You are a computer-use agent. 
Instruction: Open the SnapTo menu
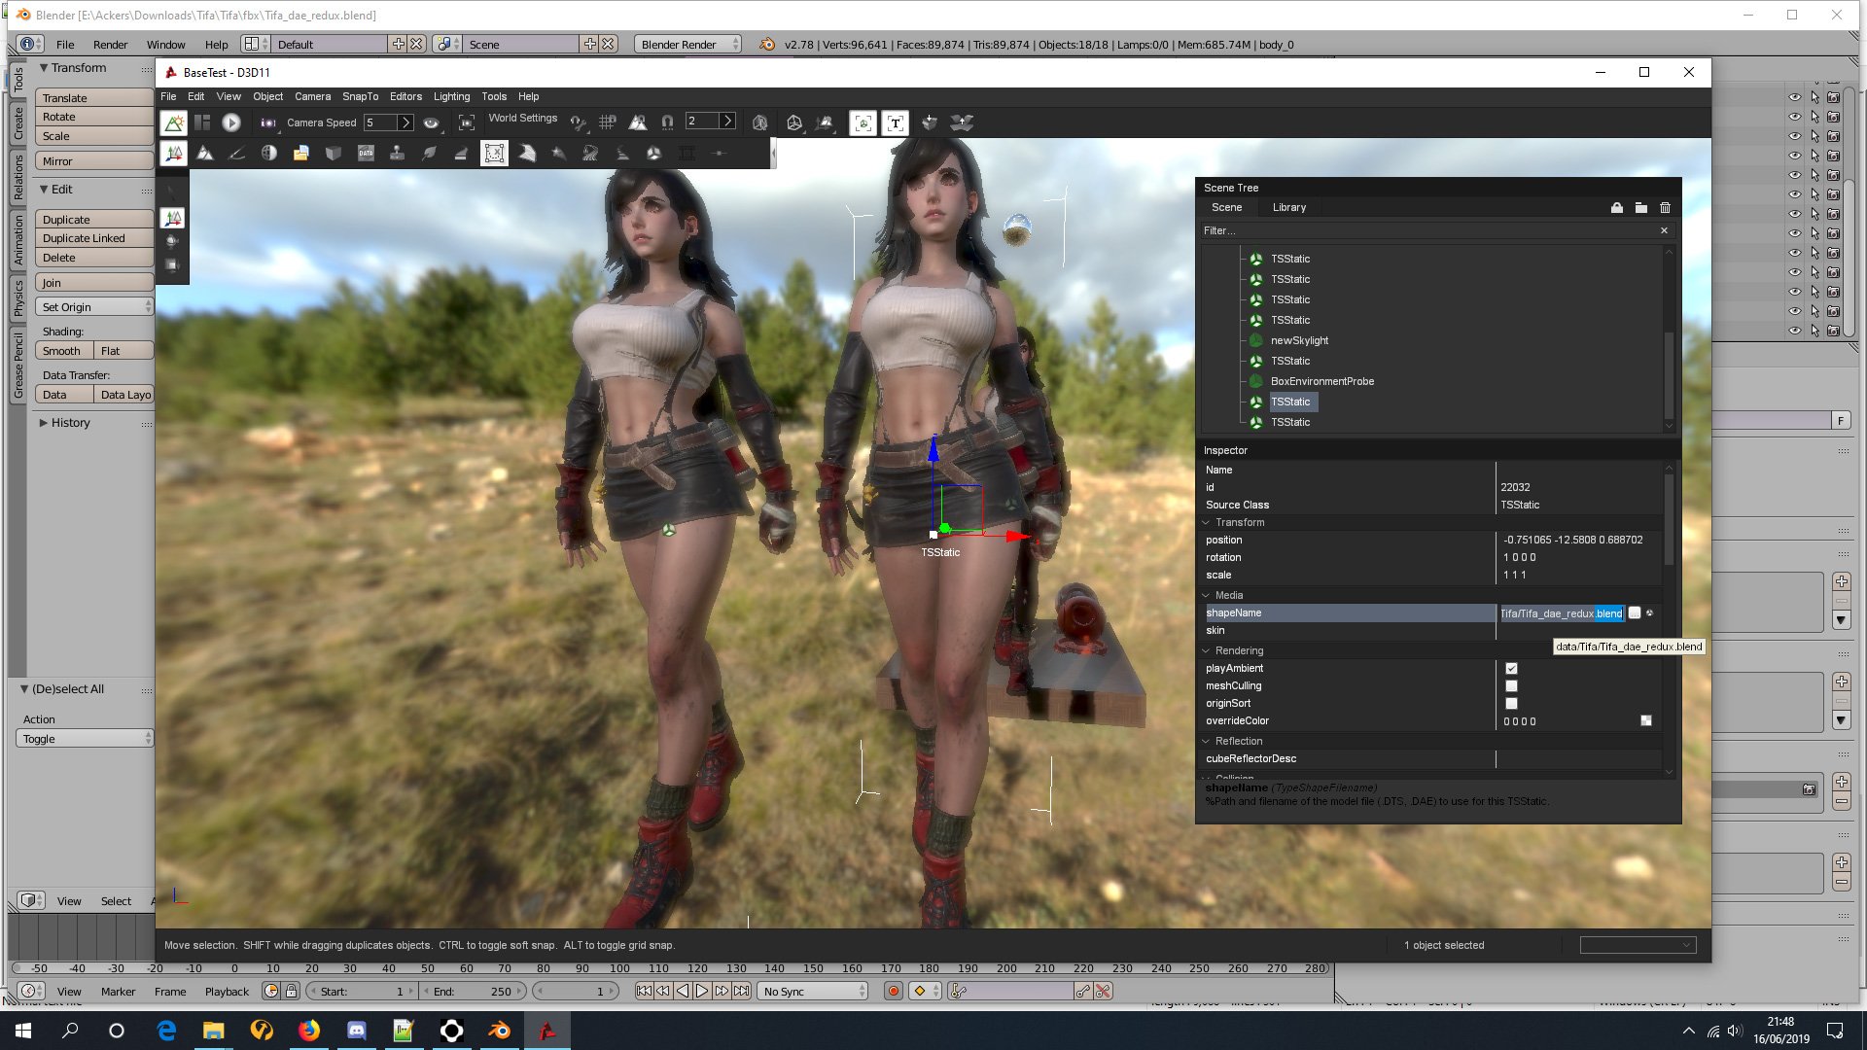360,96
